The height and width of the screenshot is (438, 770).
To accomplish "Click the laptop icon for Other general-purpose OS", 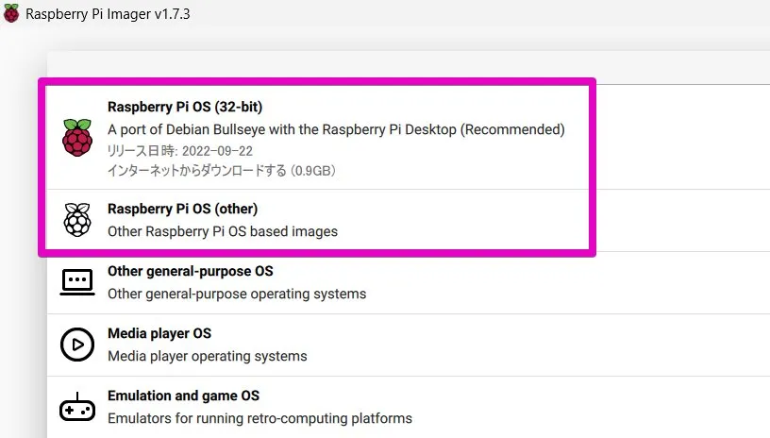I will [x=77, y=282].
